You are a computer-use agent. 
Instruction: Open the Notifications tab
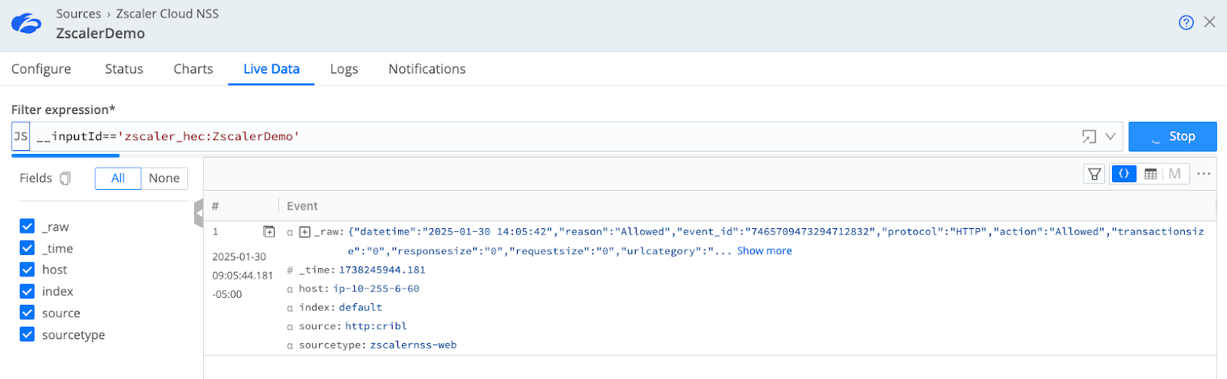[x=426, y=69]
